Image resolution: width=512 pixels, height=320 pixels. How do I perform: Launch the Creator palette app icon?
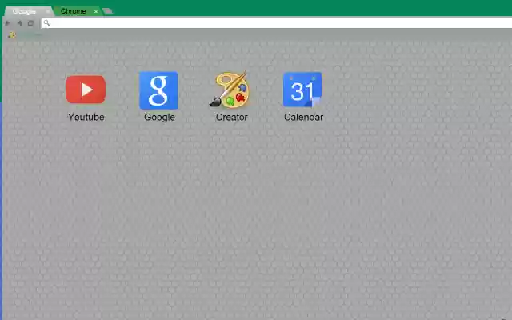pyautogui.click(x=230, y=89)
